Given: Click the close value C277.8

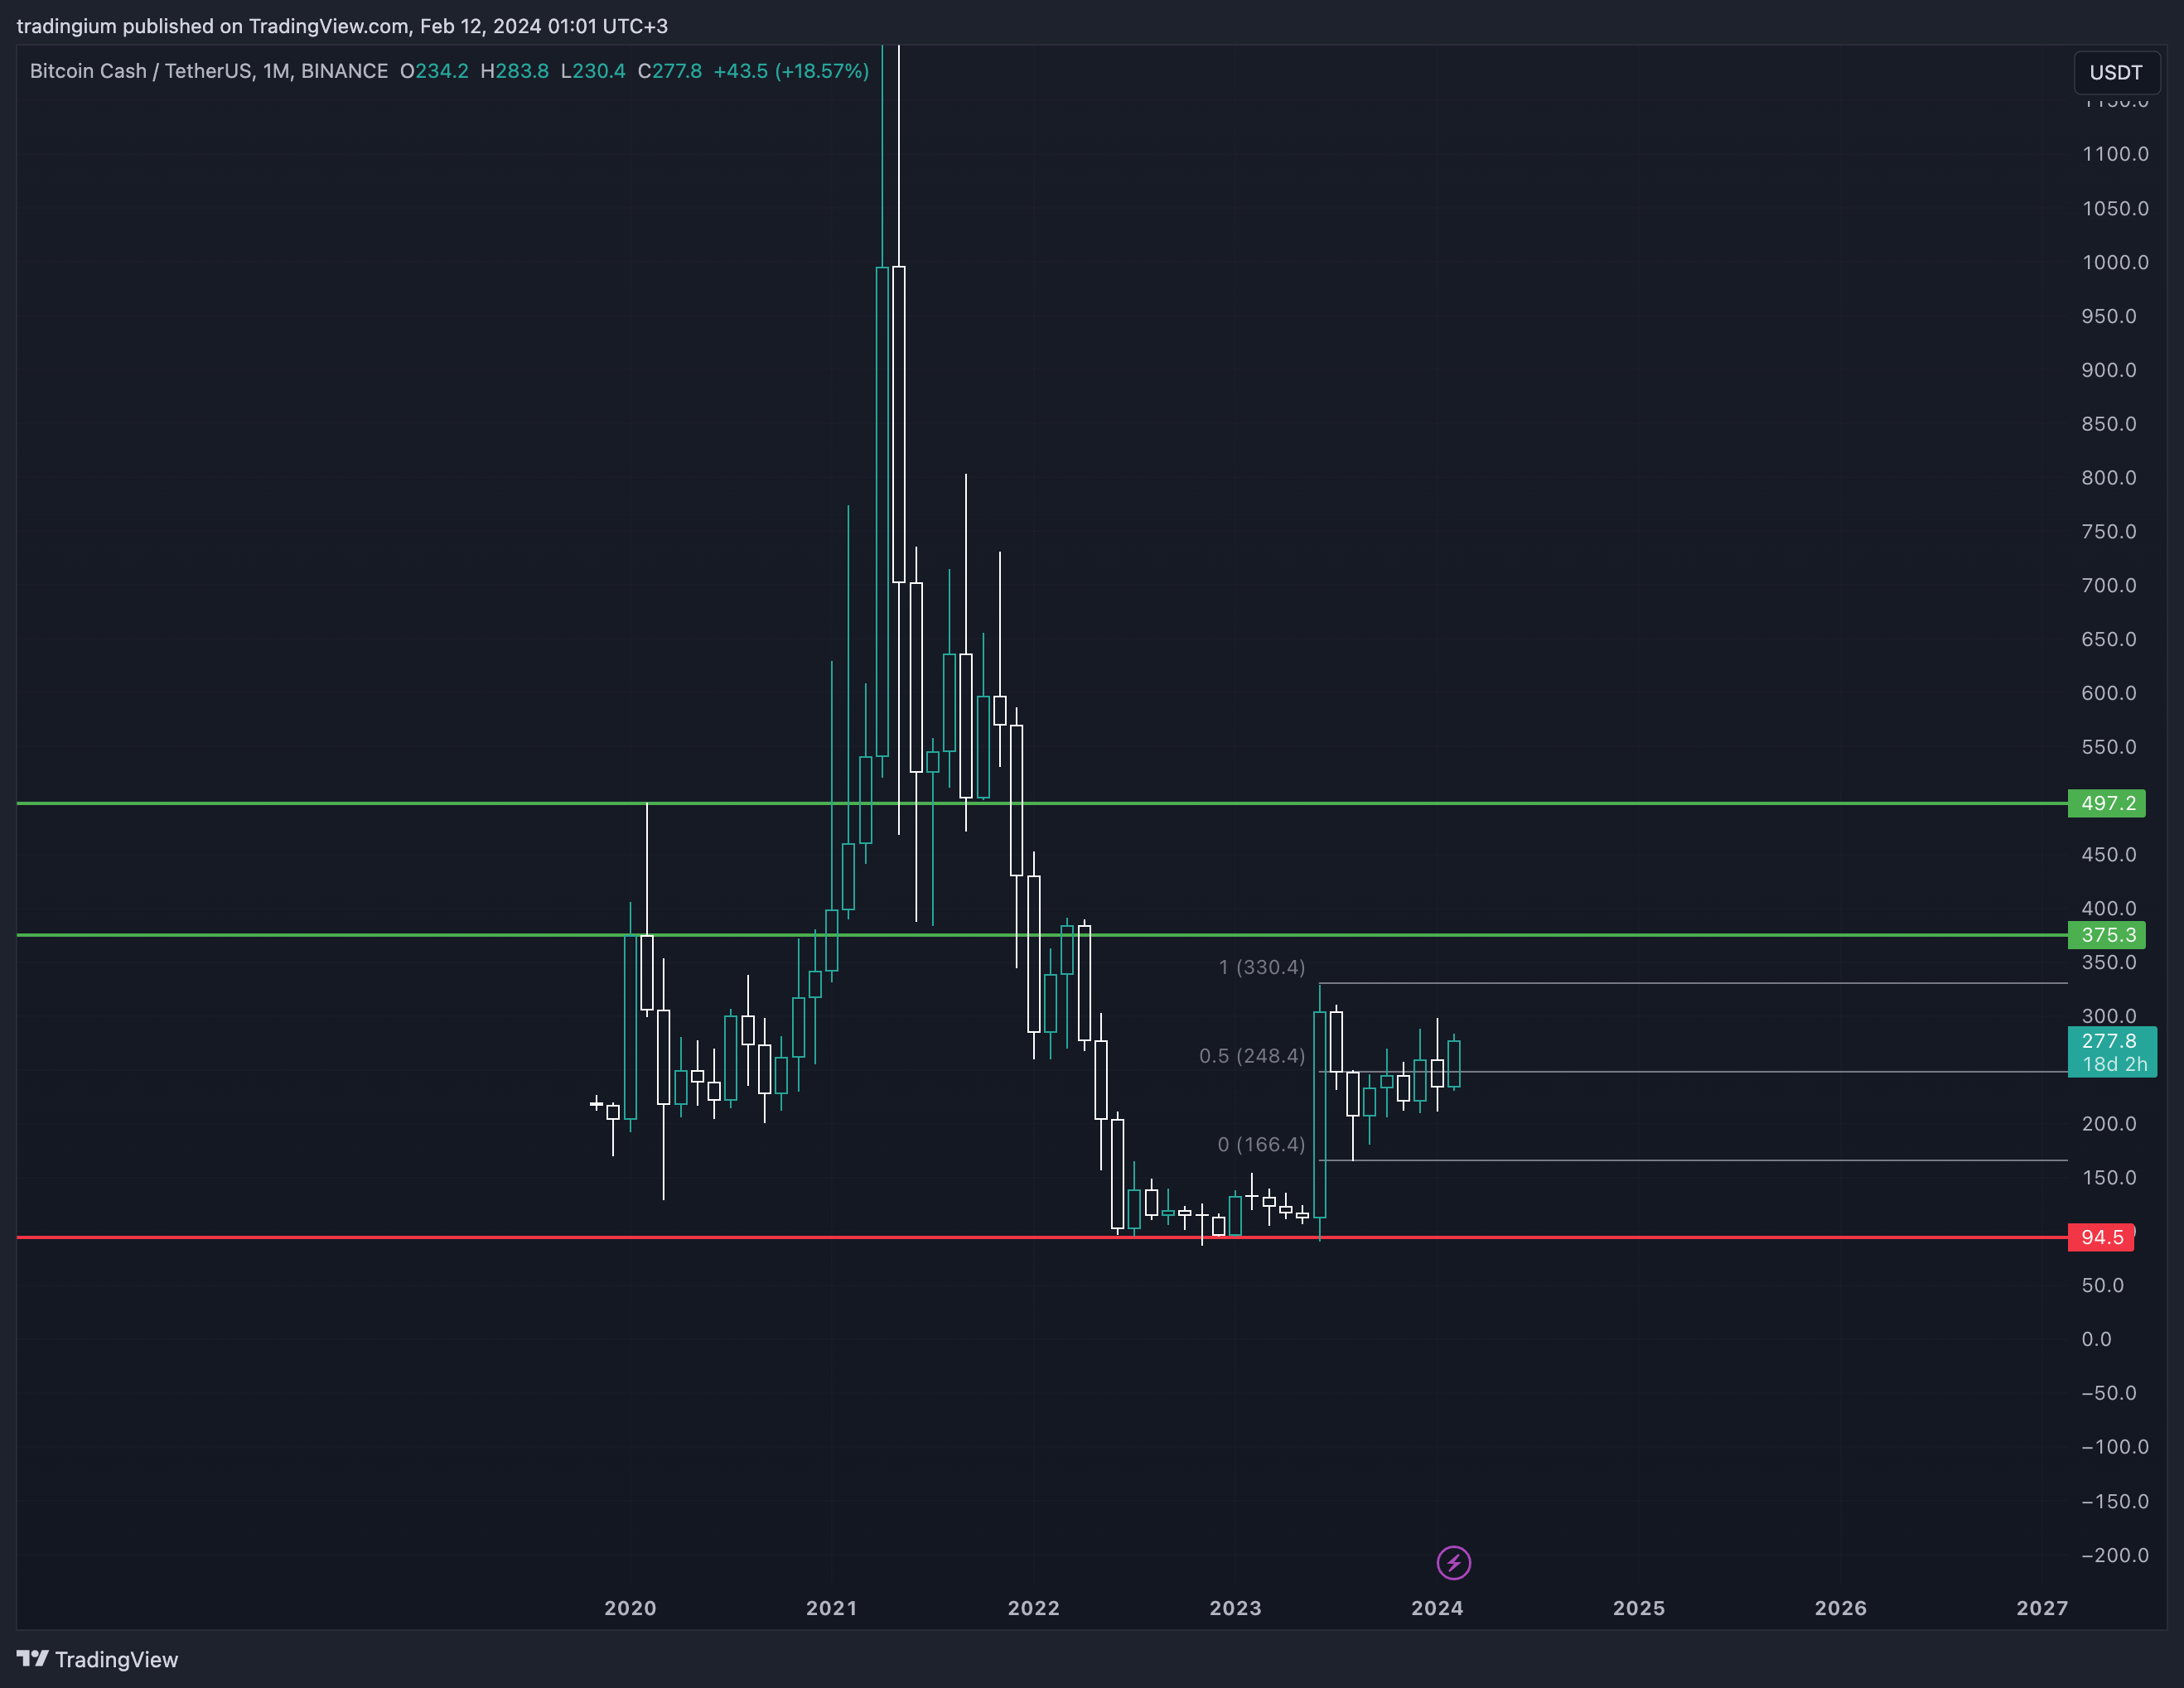Looking at the screenshot, I should click(670, 71).
